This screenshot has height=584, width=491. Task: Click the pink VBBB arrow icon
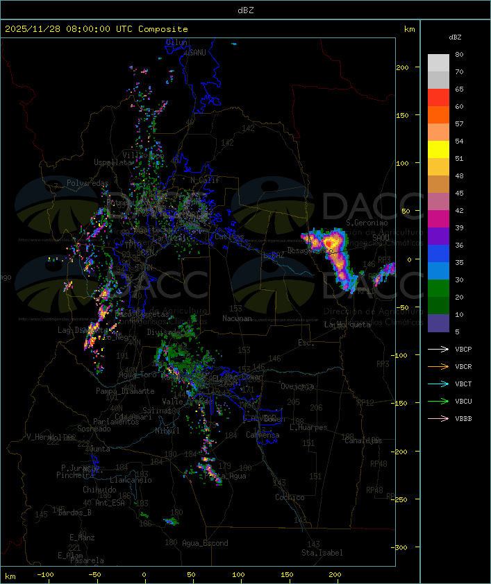[438, 418]
